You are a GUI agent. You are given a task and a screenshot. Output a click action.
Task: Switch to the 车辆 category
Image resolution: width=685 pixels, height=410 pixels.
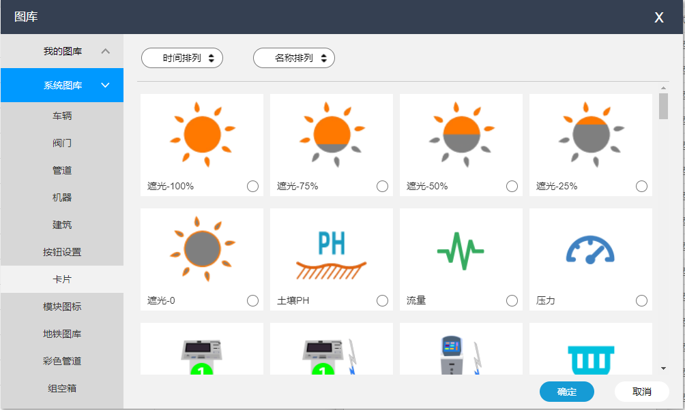click(x=62, y=115)
